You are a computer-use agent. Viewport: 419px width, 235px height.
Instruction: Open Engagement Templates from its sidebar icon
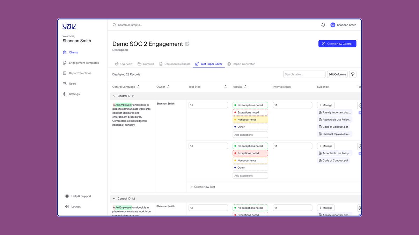coord(65,63)
